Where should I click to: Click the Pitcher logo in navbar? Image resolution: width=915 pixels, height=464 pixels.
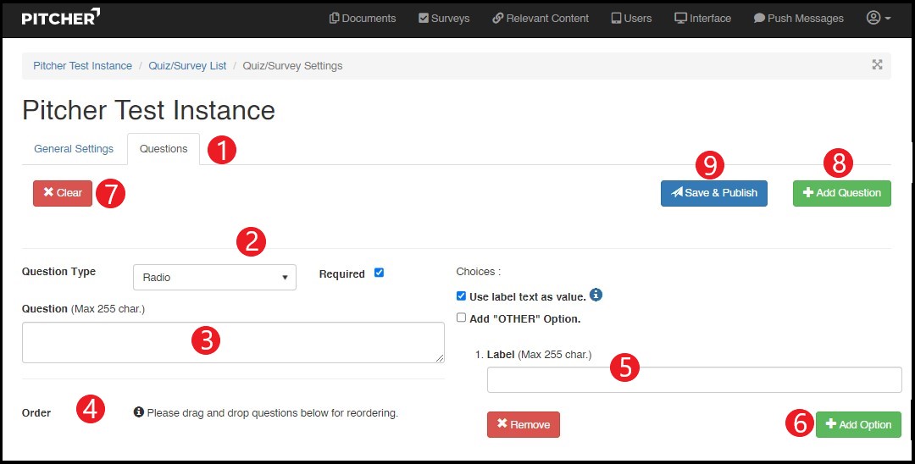click(x=61, y=17)
